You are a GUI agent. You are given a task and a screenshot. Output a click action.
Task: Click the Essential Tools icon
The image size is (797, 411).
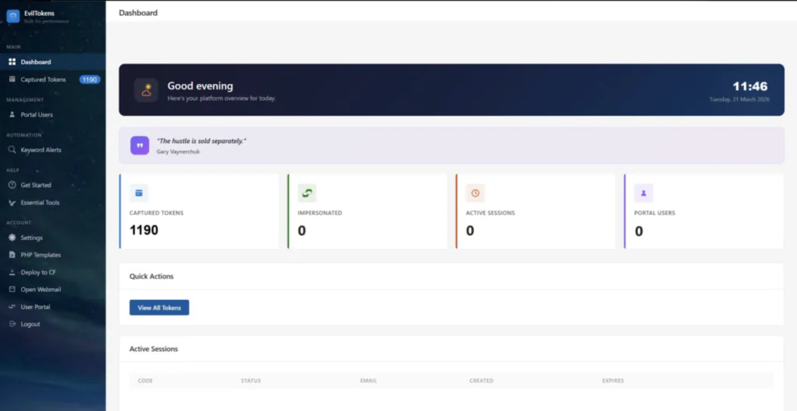[12, 203]
